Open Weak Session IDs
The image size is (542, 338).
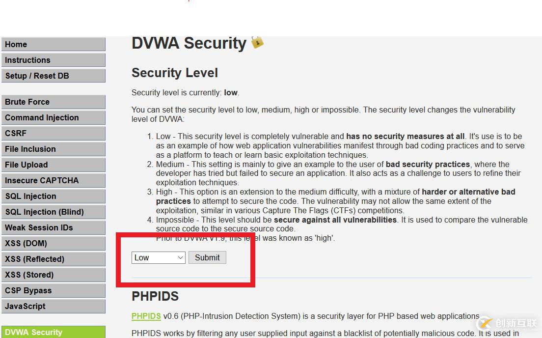click(53, 227)
